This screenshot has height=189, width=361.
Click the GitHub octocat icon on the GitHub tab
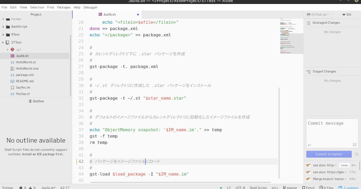point(308,14)
